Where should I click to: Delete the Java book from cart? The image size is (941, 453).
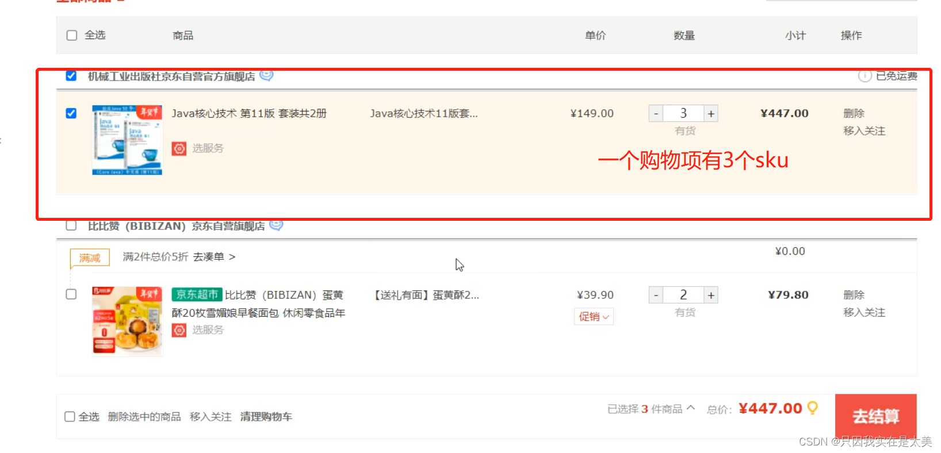pos(854,113)
